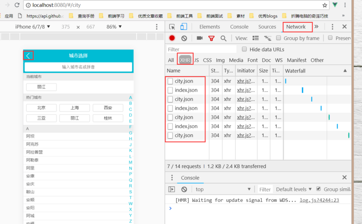Open the console drawer three-dot menu
Screen dimensions: 362x224
pos(172,177)
